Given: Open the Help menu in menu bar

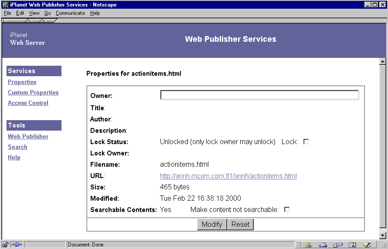Looking at the screenshot, I should (x=95, y=13).
